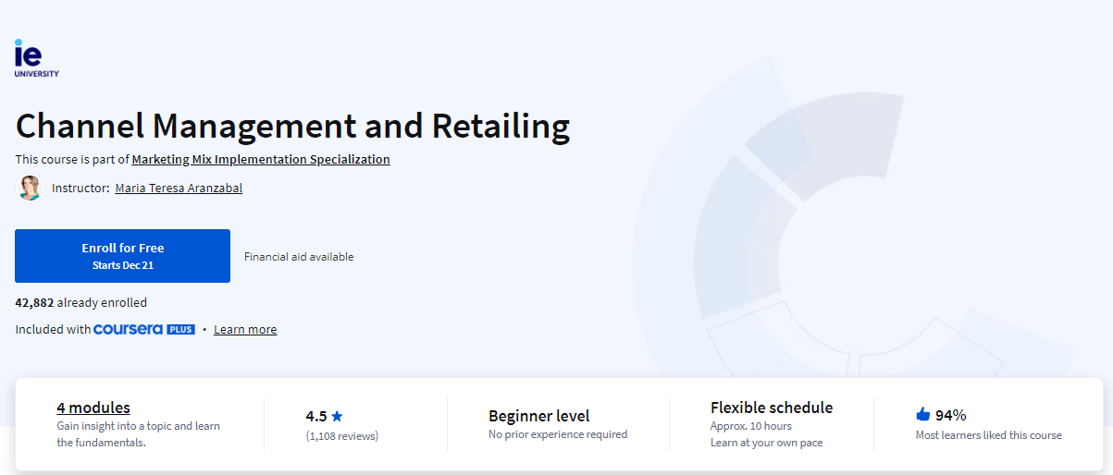Click the thumbs-up icon beside 94%
Screen dimensions: 1113x475
[922, 414]
